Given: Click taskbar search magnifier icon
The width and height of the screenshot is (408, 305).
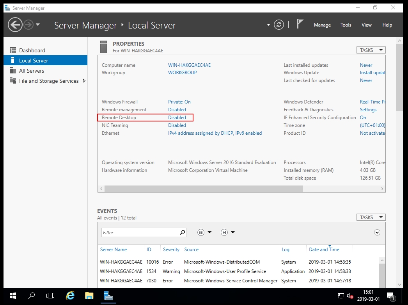Looking at the screenshot, I should [32, 296].
